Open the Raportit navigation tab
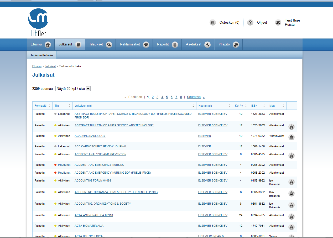The image size is (333, 238). click(168, 44)
